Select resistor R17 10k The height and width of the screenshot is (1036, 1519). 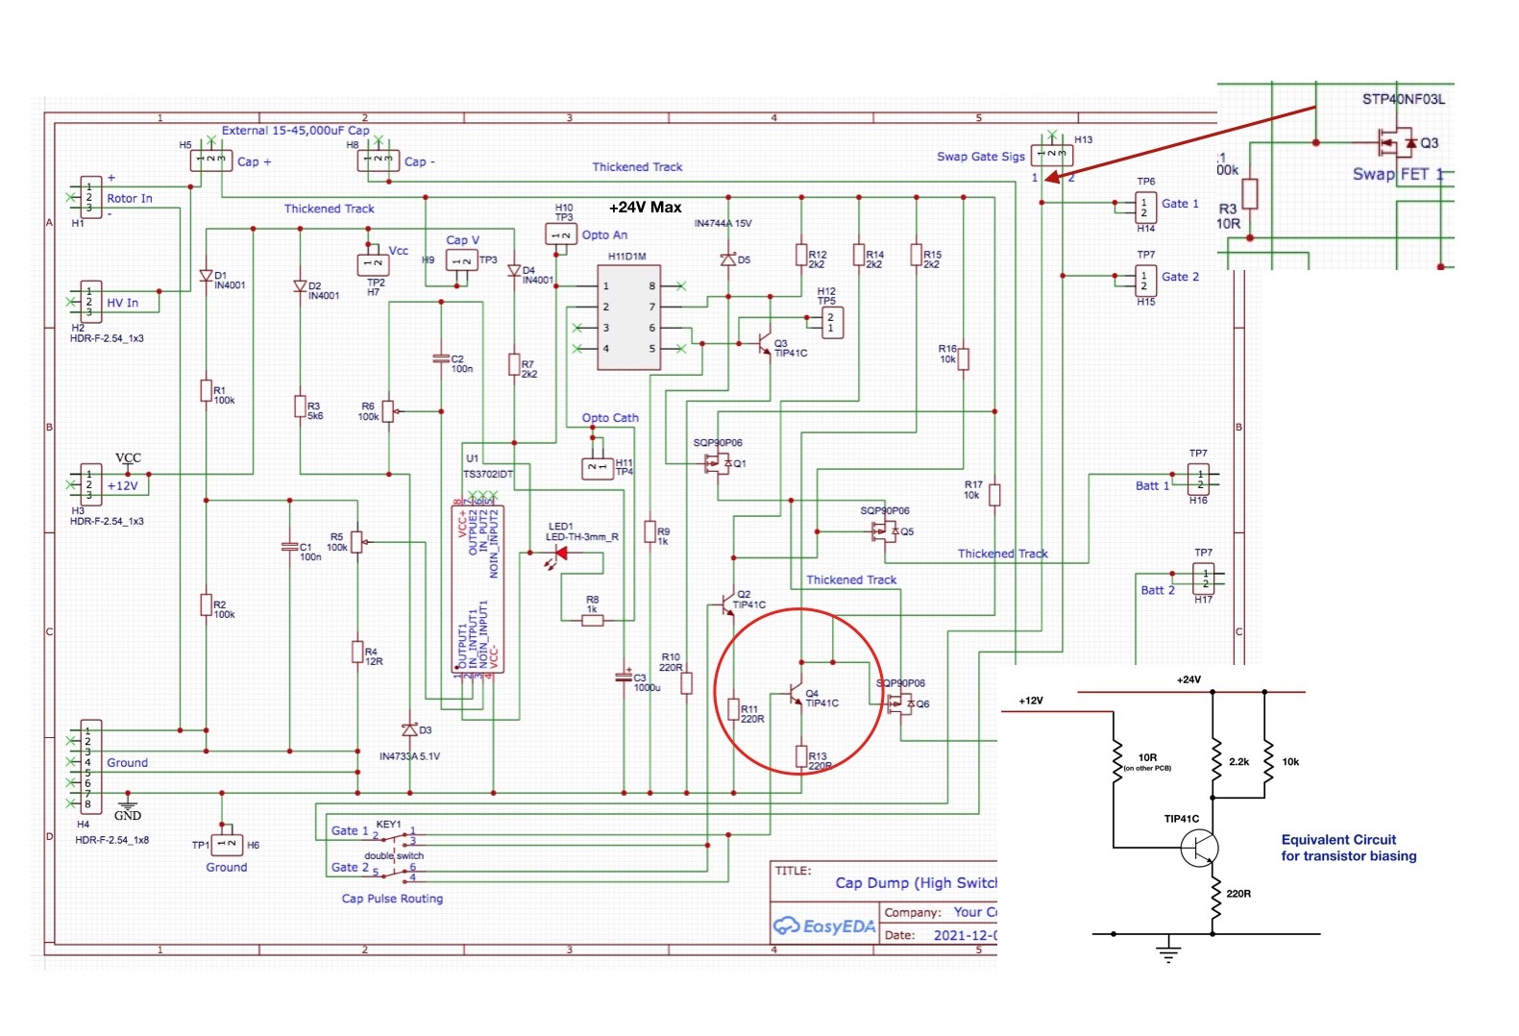pos(994,495)
